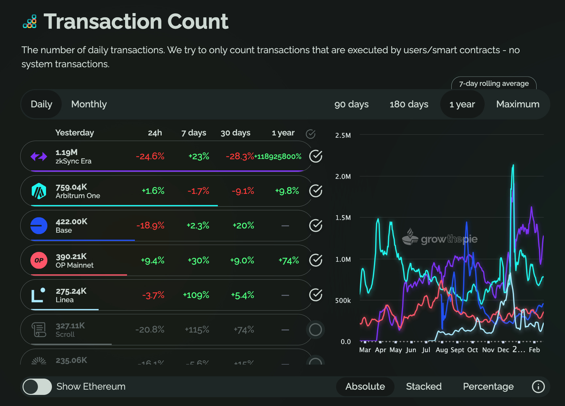Screen dimensions: 565x406
Task: Deselect Base from the chart
Action: coord(316,226)
